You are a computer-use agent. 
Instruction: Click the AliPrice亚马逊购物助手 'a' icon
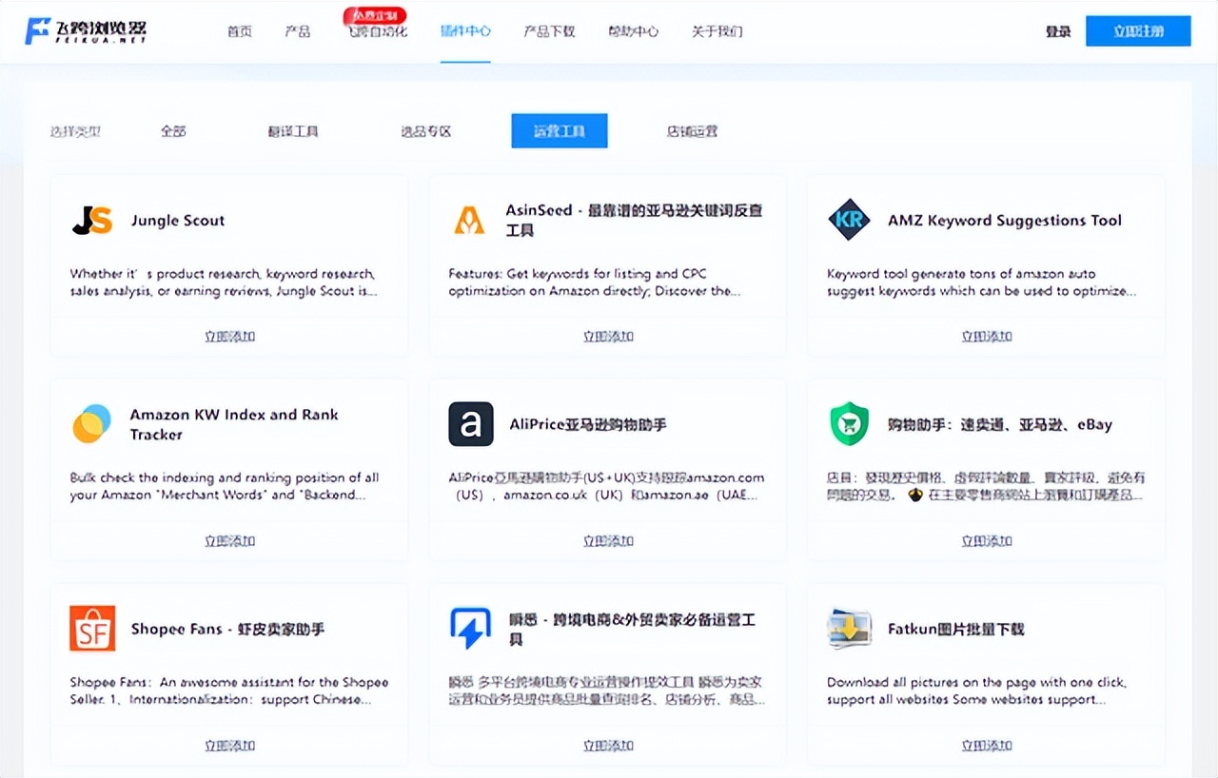click(470, 424)
